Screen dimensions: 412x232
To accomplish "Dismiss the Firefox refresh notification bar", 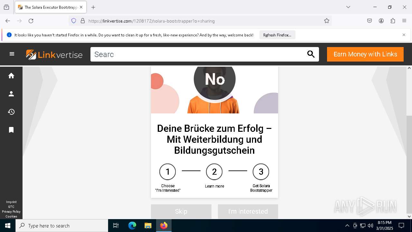I will [404, 35].
